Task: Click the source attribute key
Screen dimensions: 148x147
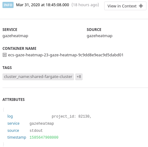Action: point(13,131)
